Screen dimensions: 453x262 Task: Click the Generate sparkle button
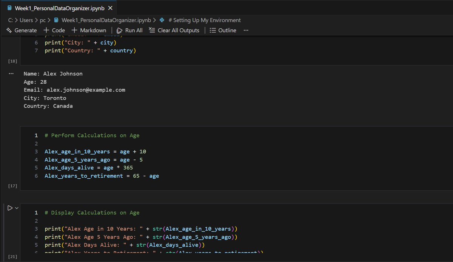[x=22, y=30]
